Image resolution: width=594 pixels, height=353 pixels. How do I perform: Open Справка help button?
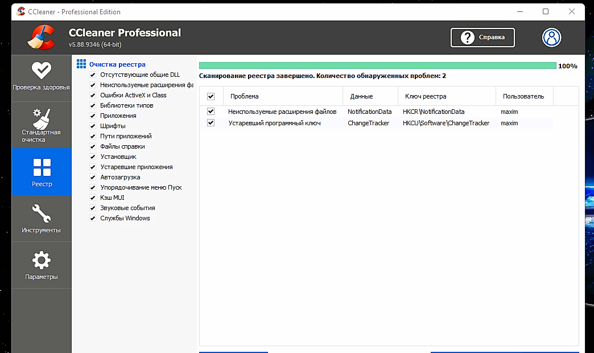point(482,37)
